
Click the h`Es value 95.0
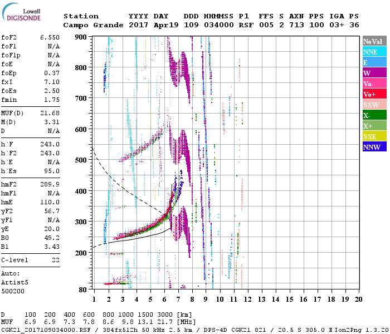coord(52,171)
